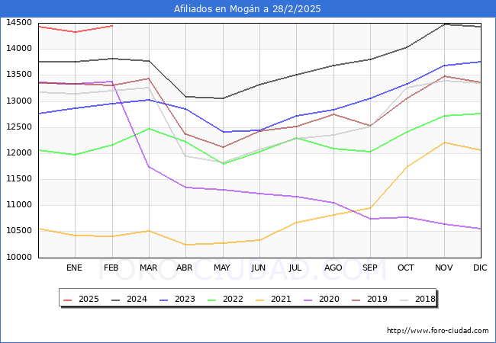The height and width of the screenshot is (343, 496).
Task: Click the MAY month axis label
Action: (222, 268)
